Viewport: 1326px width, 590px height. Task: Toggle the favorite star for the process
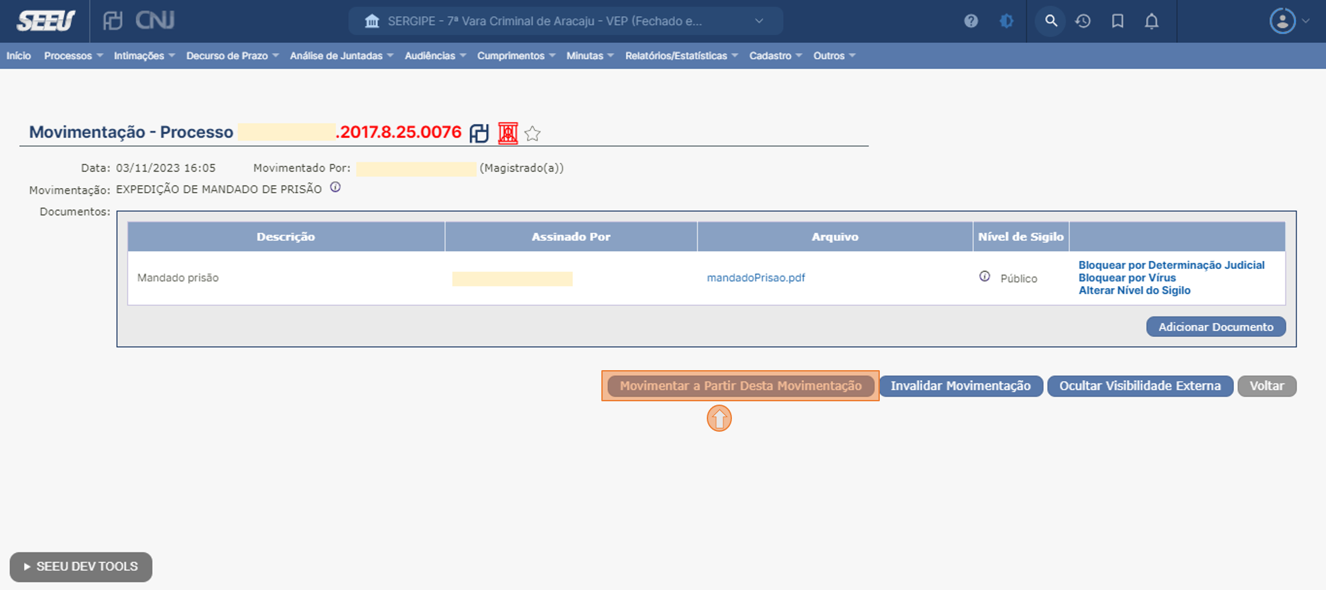[532, 134]
